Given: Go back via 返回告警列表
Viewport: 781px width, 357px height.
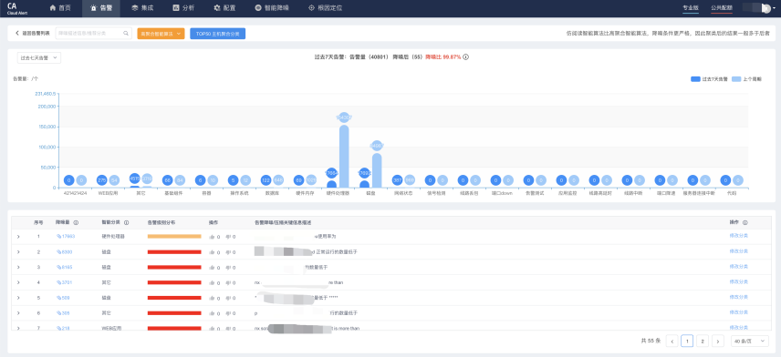Looking at the screenshot, I should (x=32, y=34).
